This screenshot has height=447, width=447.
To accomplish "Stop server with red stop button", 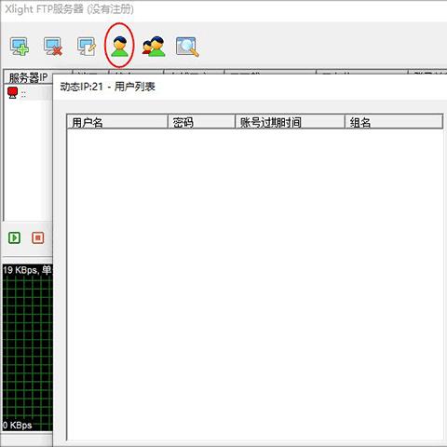I will (x=38, y=238).
